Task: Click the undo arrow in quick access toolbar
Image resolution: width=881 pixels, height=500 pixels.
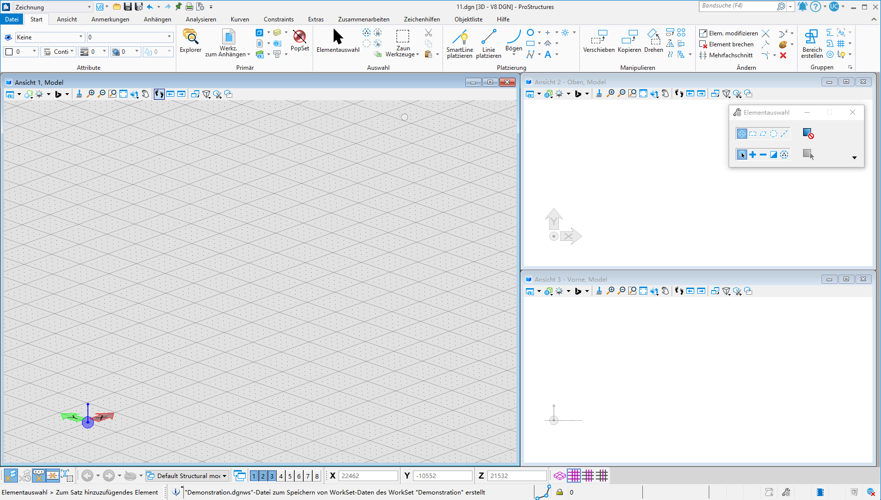Action: (150, 6)
